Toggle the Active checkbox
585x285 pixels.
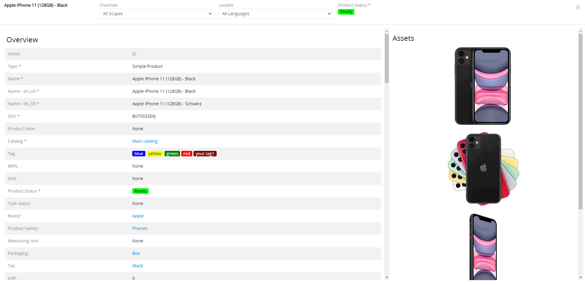click(134, 54)
